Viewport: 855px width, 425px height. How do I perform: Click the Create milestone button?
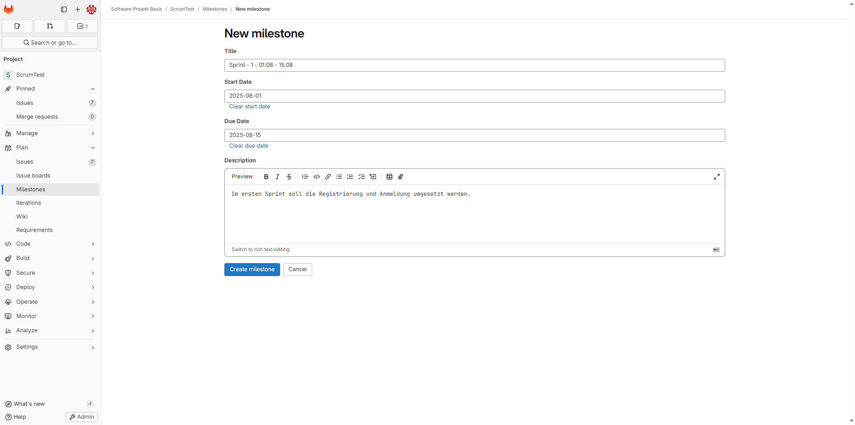[252, 269]
